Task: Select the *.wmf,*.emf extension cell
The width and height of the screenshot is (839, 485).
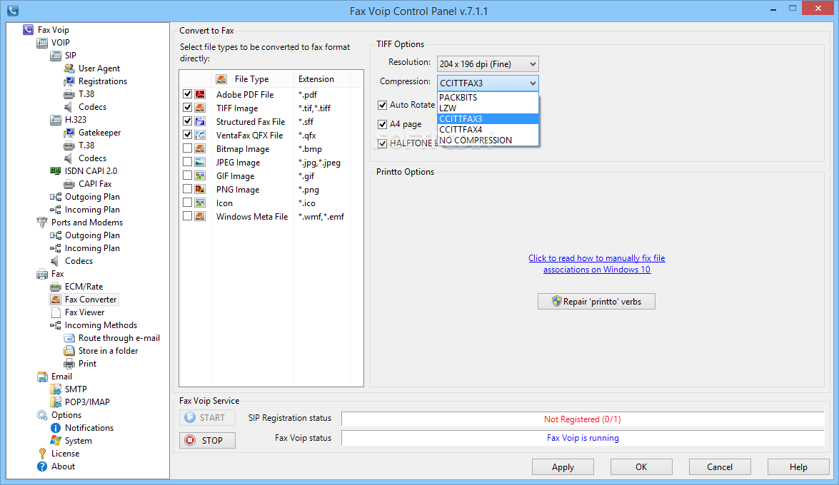Action: (321, 217)
